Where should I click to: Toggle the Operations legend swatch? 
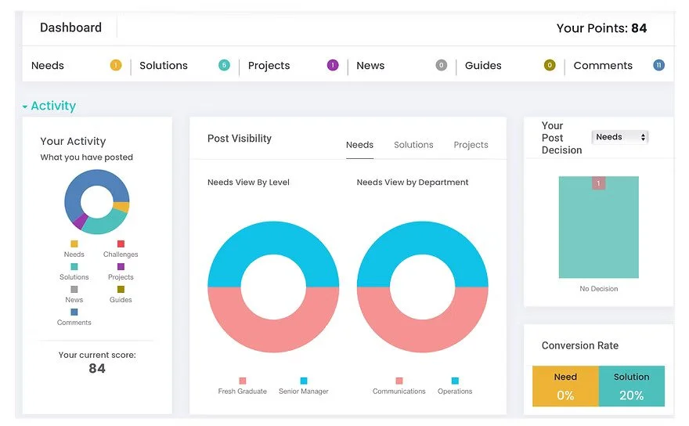455,381
